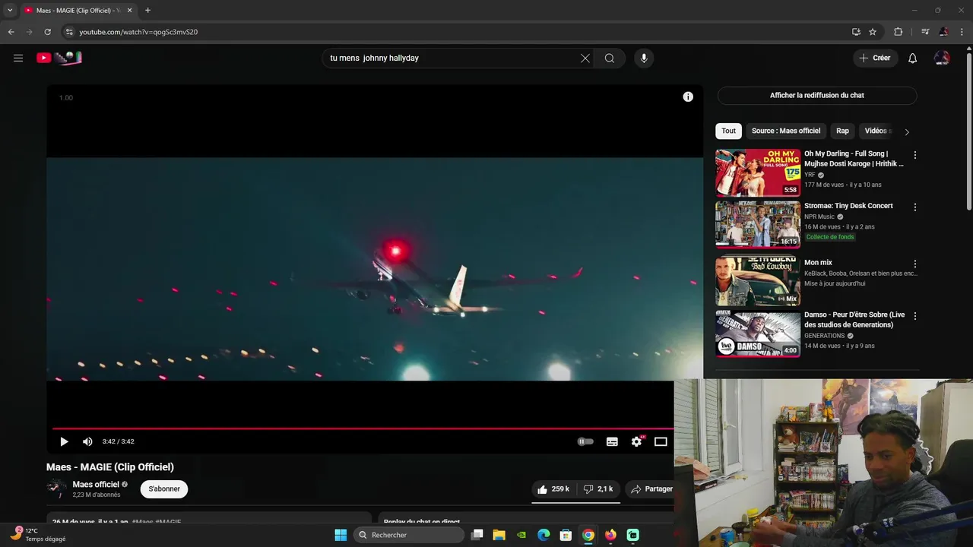Screen dimensions: 973x547
Task: Open options menu for Stromae video
Action: 914,207
